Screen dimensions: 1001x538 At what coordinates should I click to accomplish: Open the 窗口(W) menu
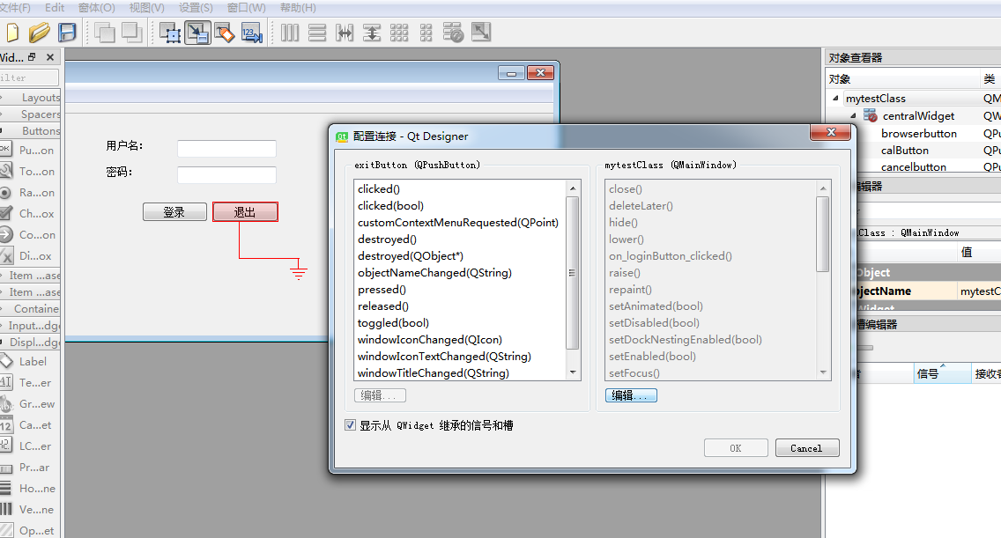pyautogui.click(x=247, y=8)
